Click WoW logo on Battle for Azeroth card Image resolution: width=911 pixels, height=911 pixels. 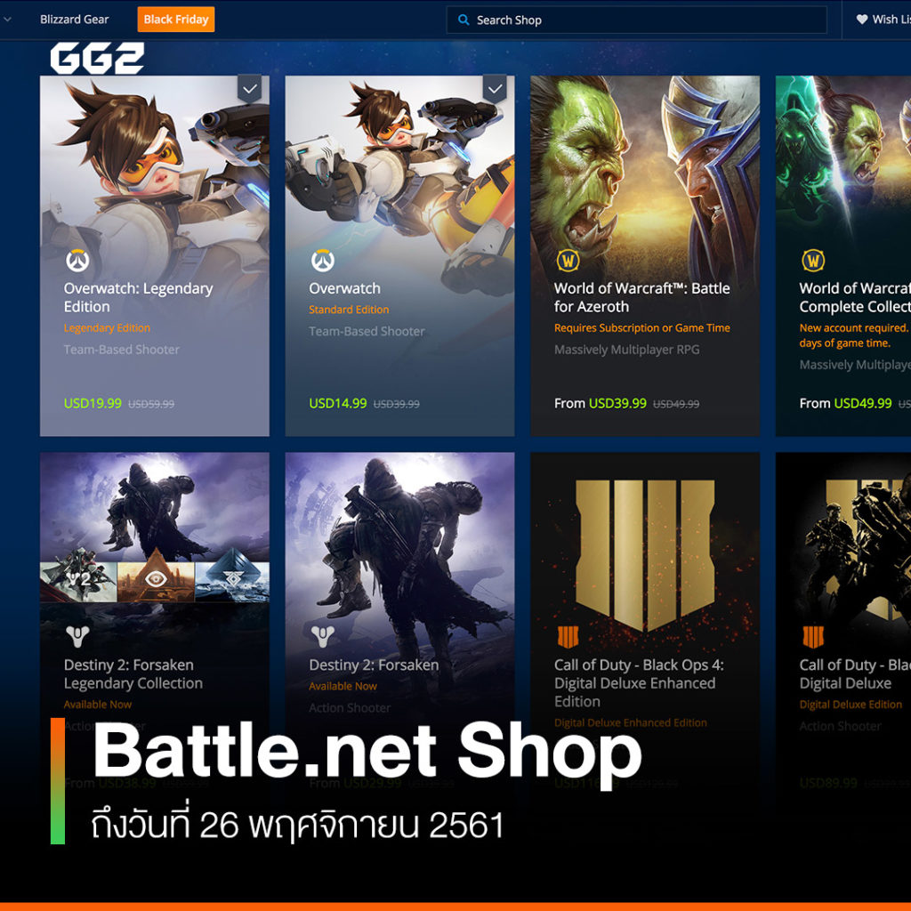pyautogui.click(x=568, y=261)
